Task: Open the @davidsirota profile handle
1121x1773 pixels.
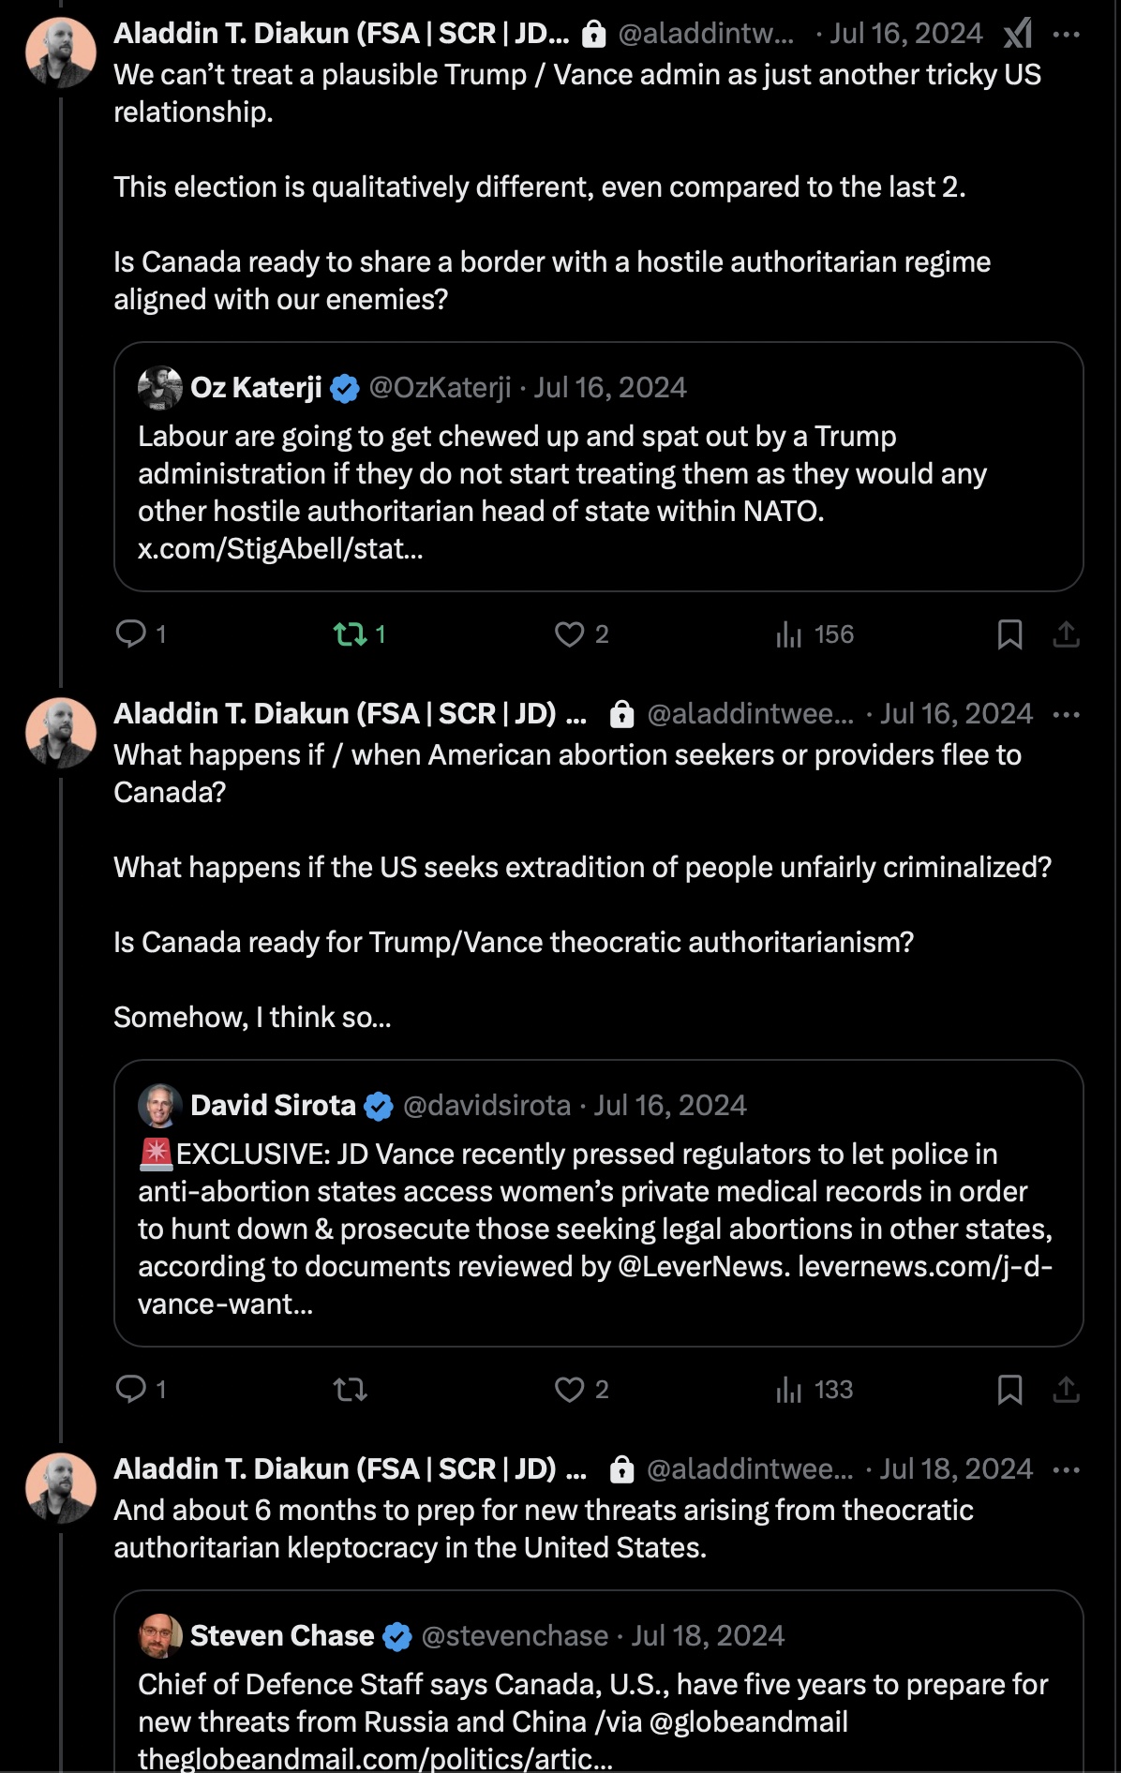Action: click(x=486, y=1106)
